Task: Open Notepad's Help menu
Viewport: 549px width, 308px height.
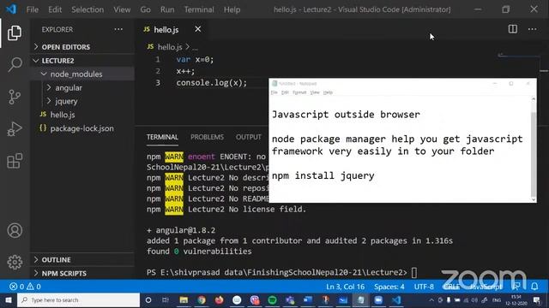Action: click(x=328, y=92)
